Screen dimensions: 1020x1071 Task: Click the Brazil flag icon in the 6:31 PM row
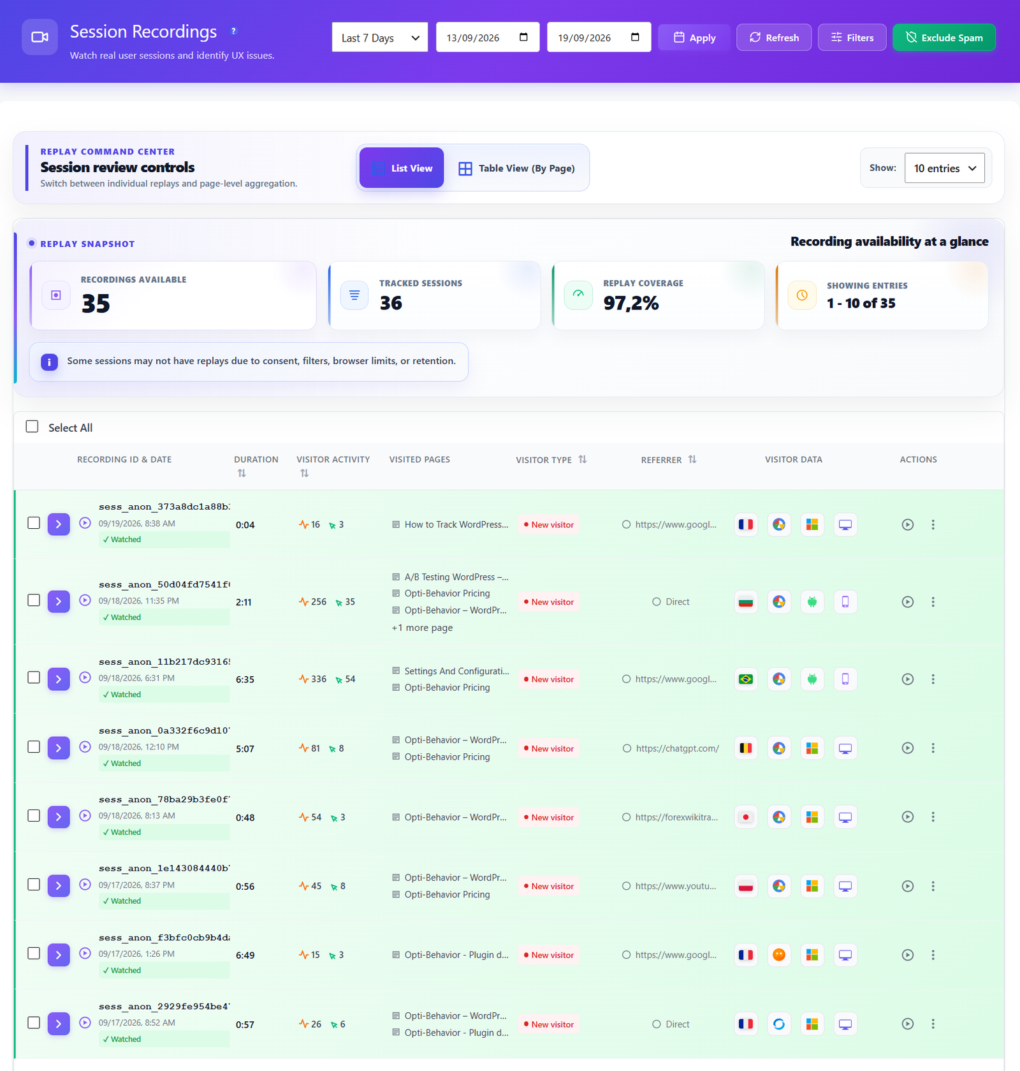(746, 679)
